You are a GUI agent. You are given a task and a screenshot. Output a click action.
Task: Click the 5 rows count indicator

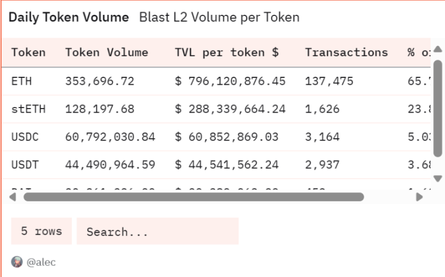pyautogui.click(x=41, y=231)
